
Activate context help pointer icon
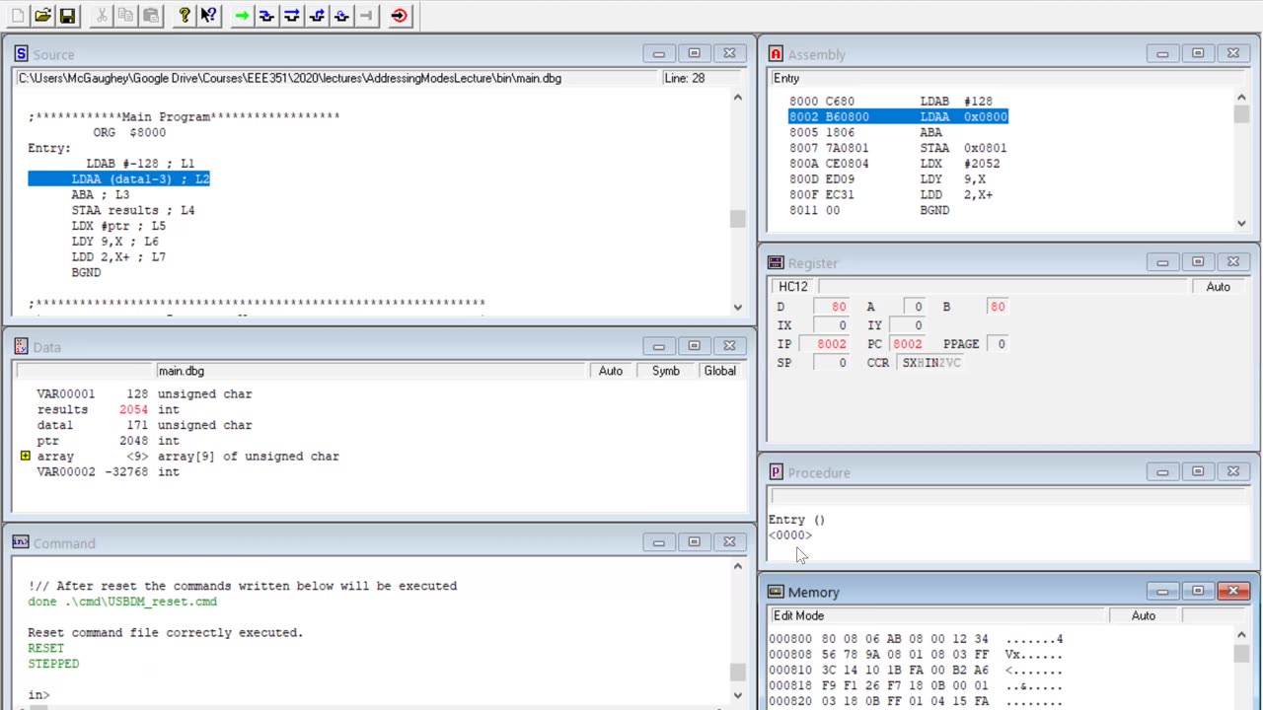click(208, 16)
